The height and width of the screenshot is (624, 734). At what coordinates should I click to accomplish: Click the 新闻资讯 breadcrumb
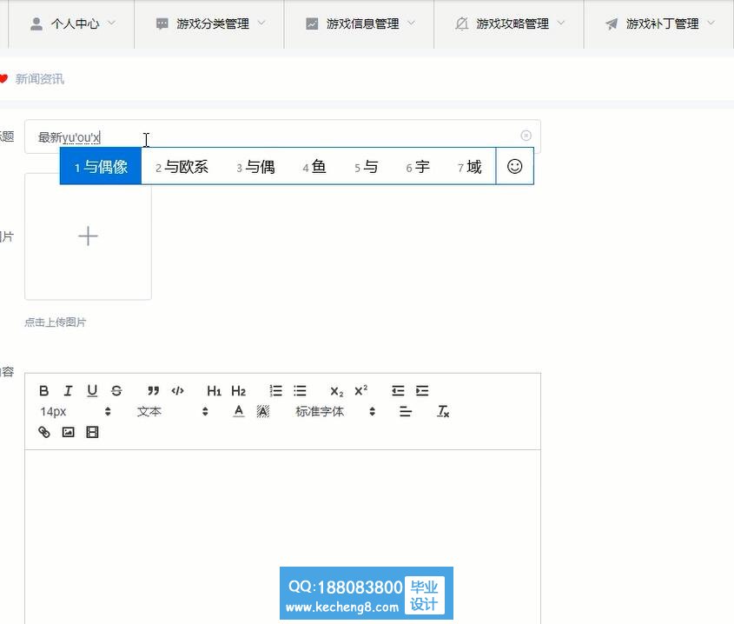coord(39,79)
